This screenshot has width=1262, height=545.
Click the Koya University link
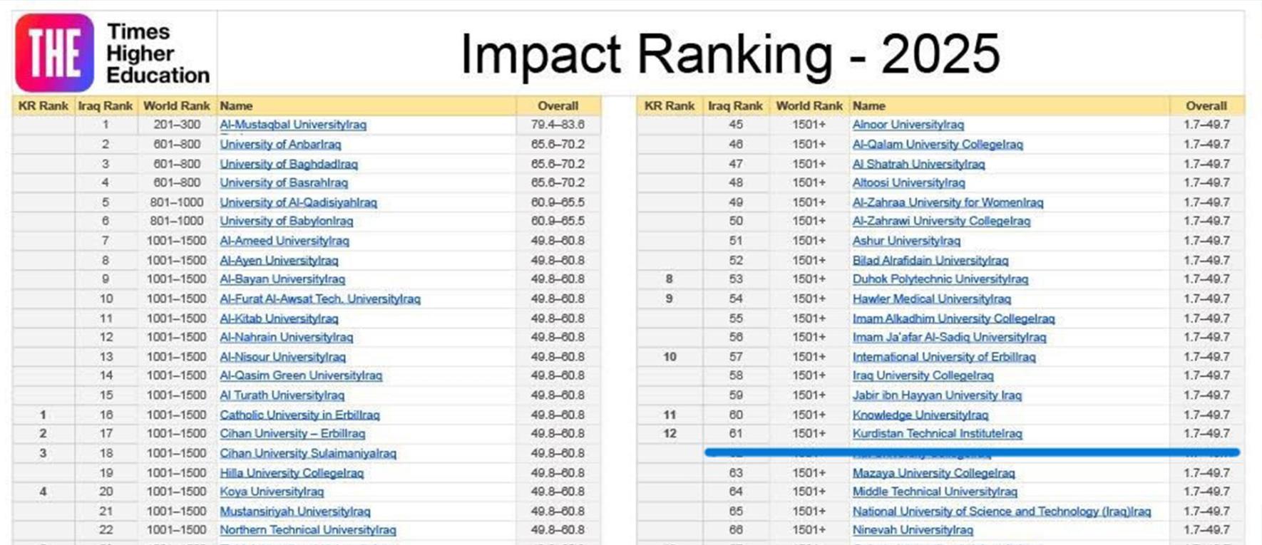click(x=272, y=492)
